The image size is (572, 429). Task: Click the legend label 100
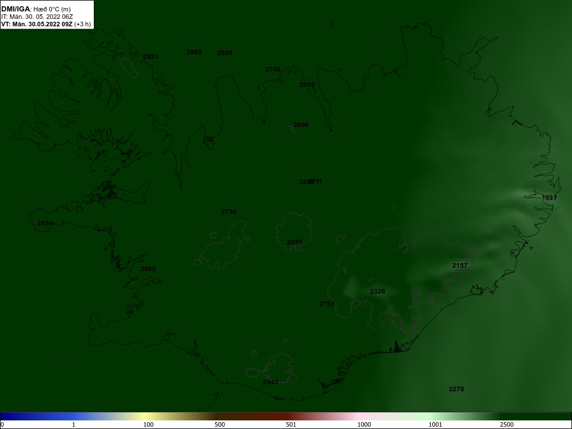click(149, 425)
